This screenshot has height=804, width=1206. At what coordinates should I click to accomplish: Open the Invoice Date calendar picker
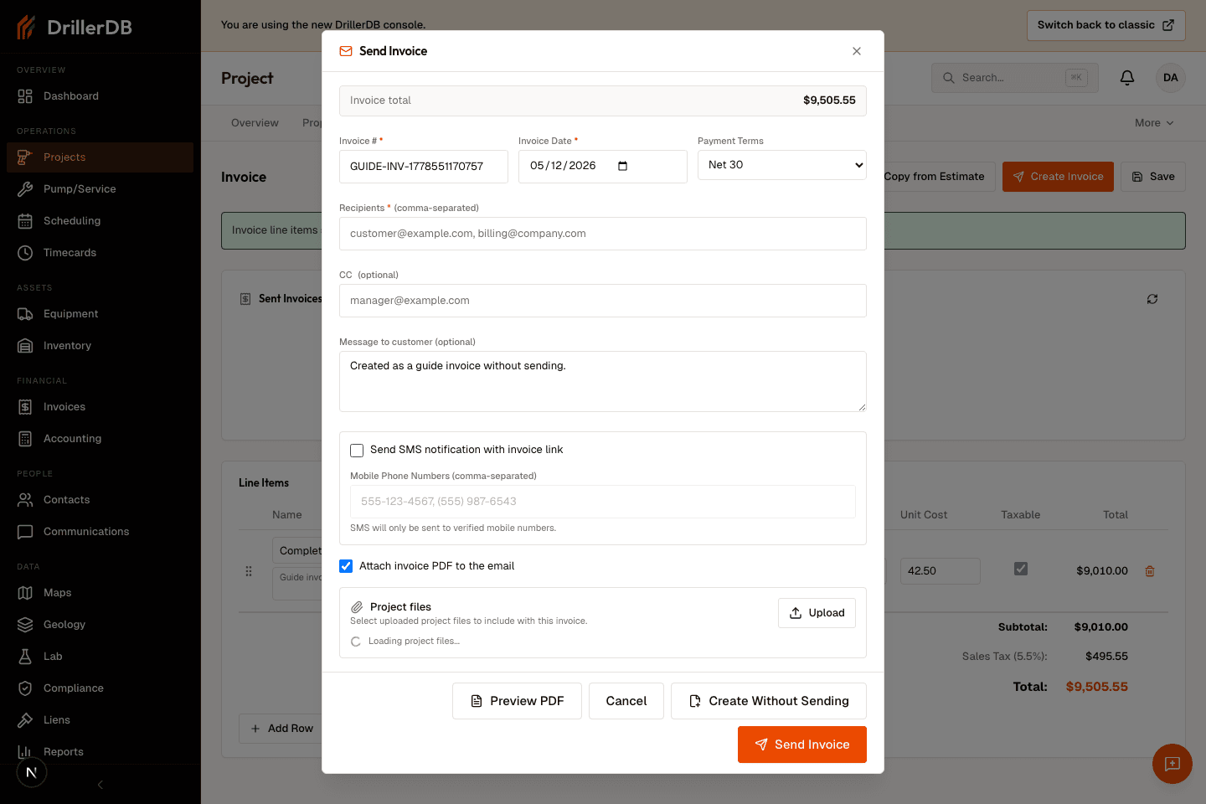[x=622, y=166]
